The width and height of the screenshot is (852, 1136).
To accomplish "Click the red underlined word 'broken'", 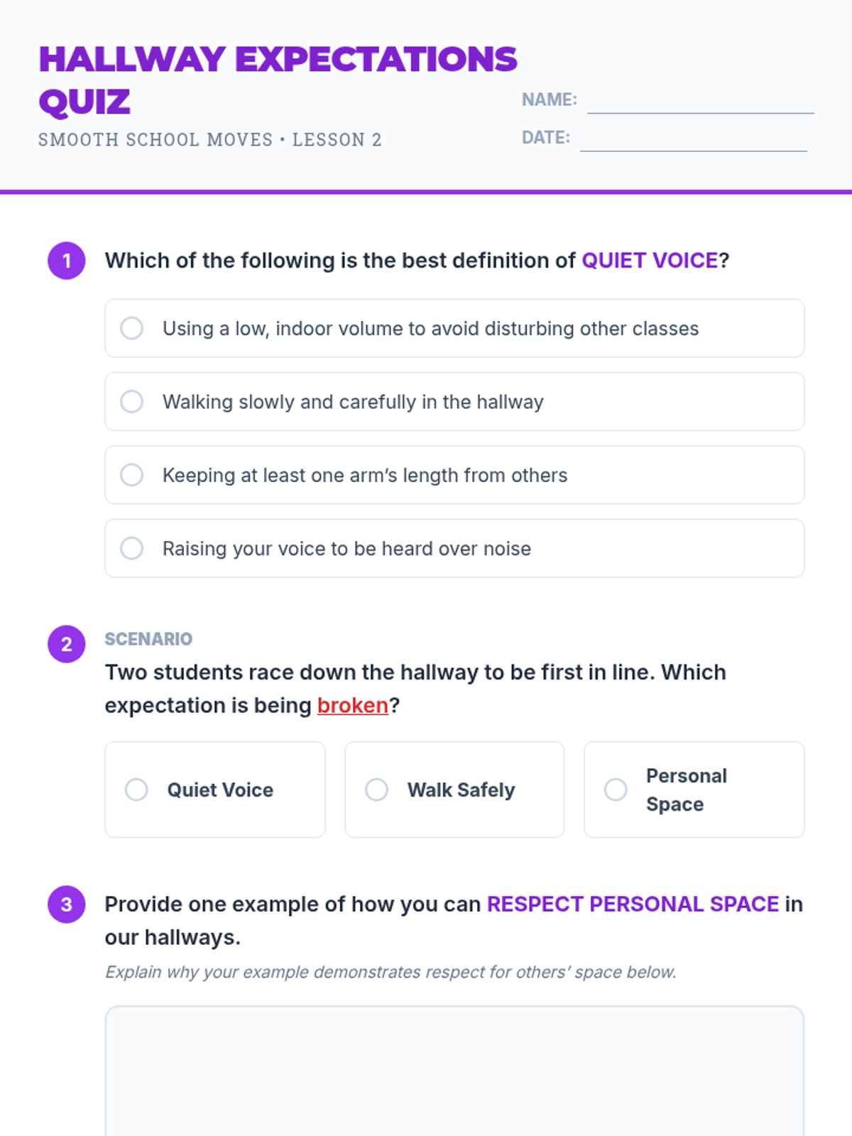I will 353,706.
